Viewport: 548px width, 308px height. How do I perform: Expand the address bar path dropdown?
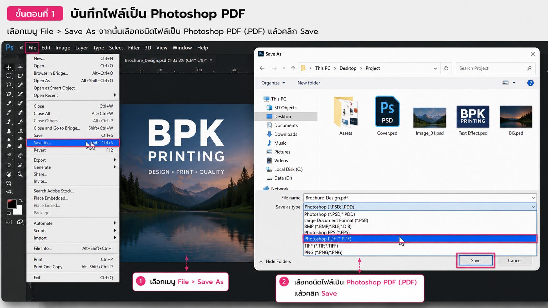tap(435, 68)
